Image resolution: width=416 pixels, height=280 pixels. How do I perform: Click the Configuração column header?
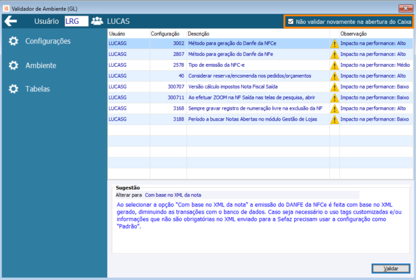(168, 34)
